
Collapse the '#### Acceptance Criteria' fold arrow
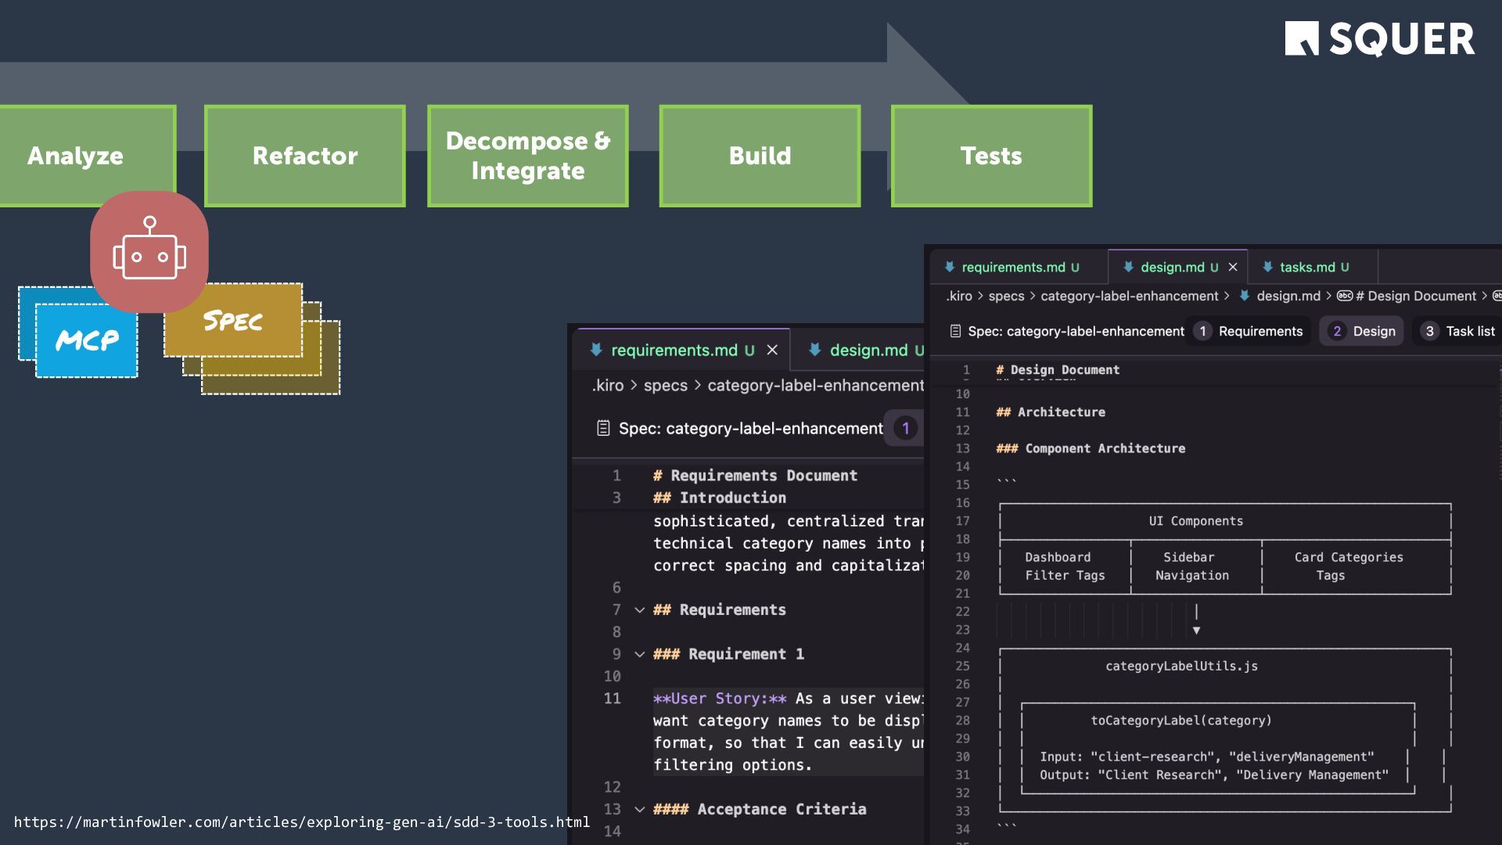[639, 810]
